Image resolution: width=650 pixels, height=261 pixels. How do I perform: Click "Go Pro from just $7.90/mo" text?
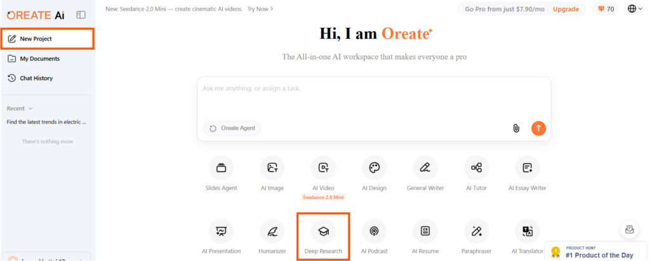point(505,9)
